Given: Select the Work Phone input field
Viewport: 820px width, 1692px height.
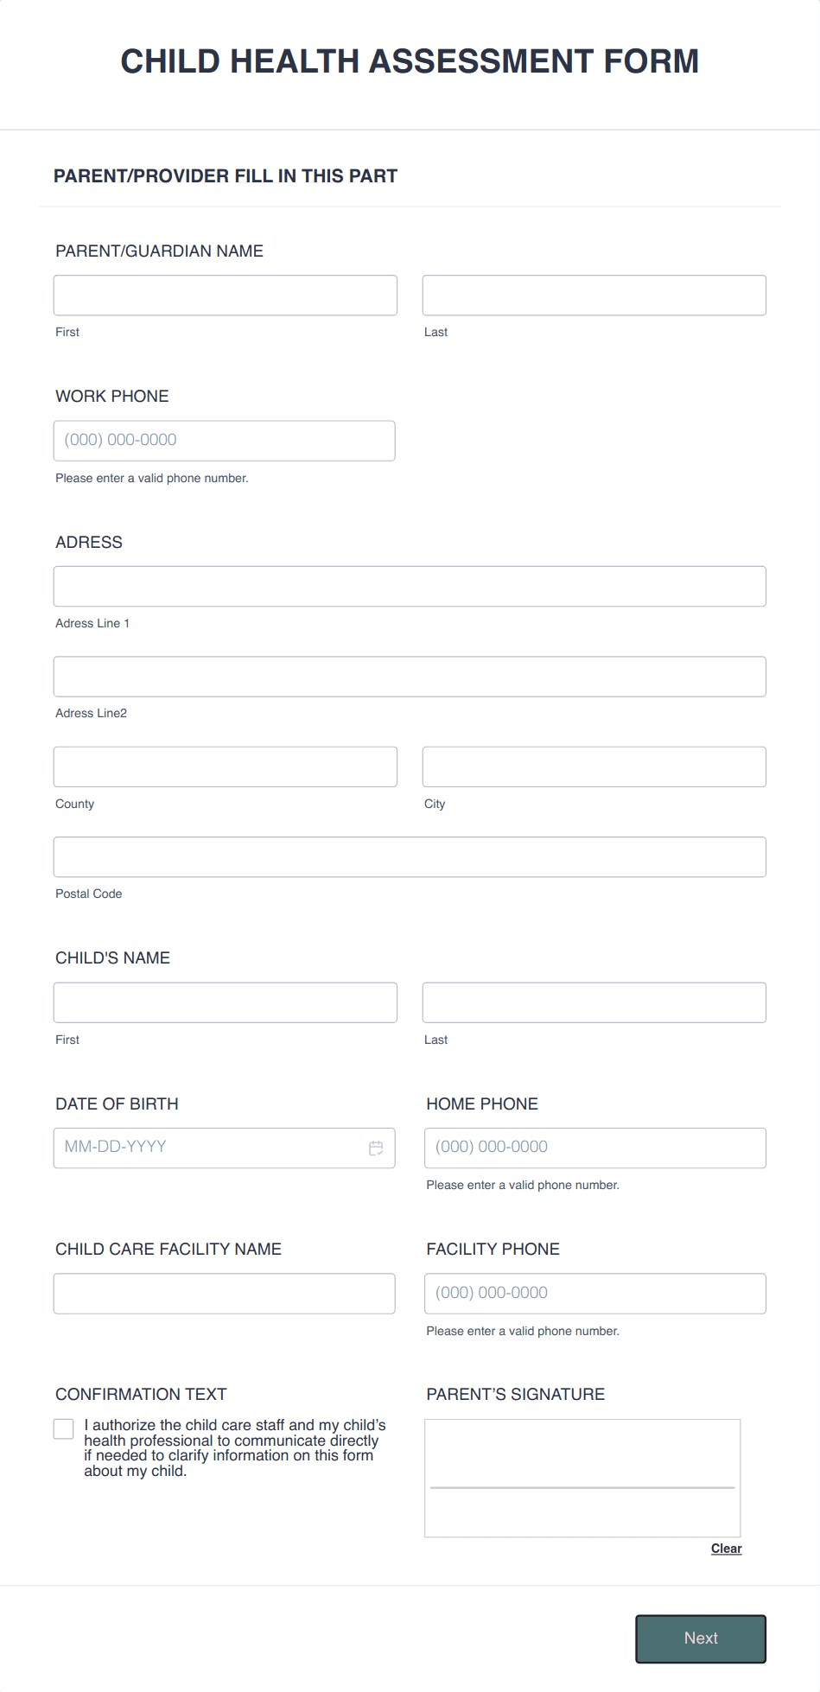Looking at the screenshot, I should point(225,440).
